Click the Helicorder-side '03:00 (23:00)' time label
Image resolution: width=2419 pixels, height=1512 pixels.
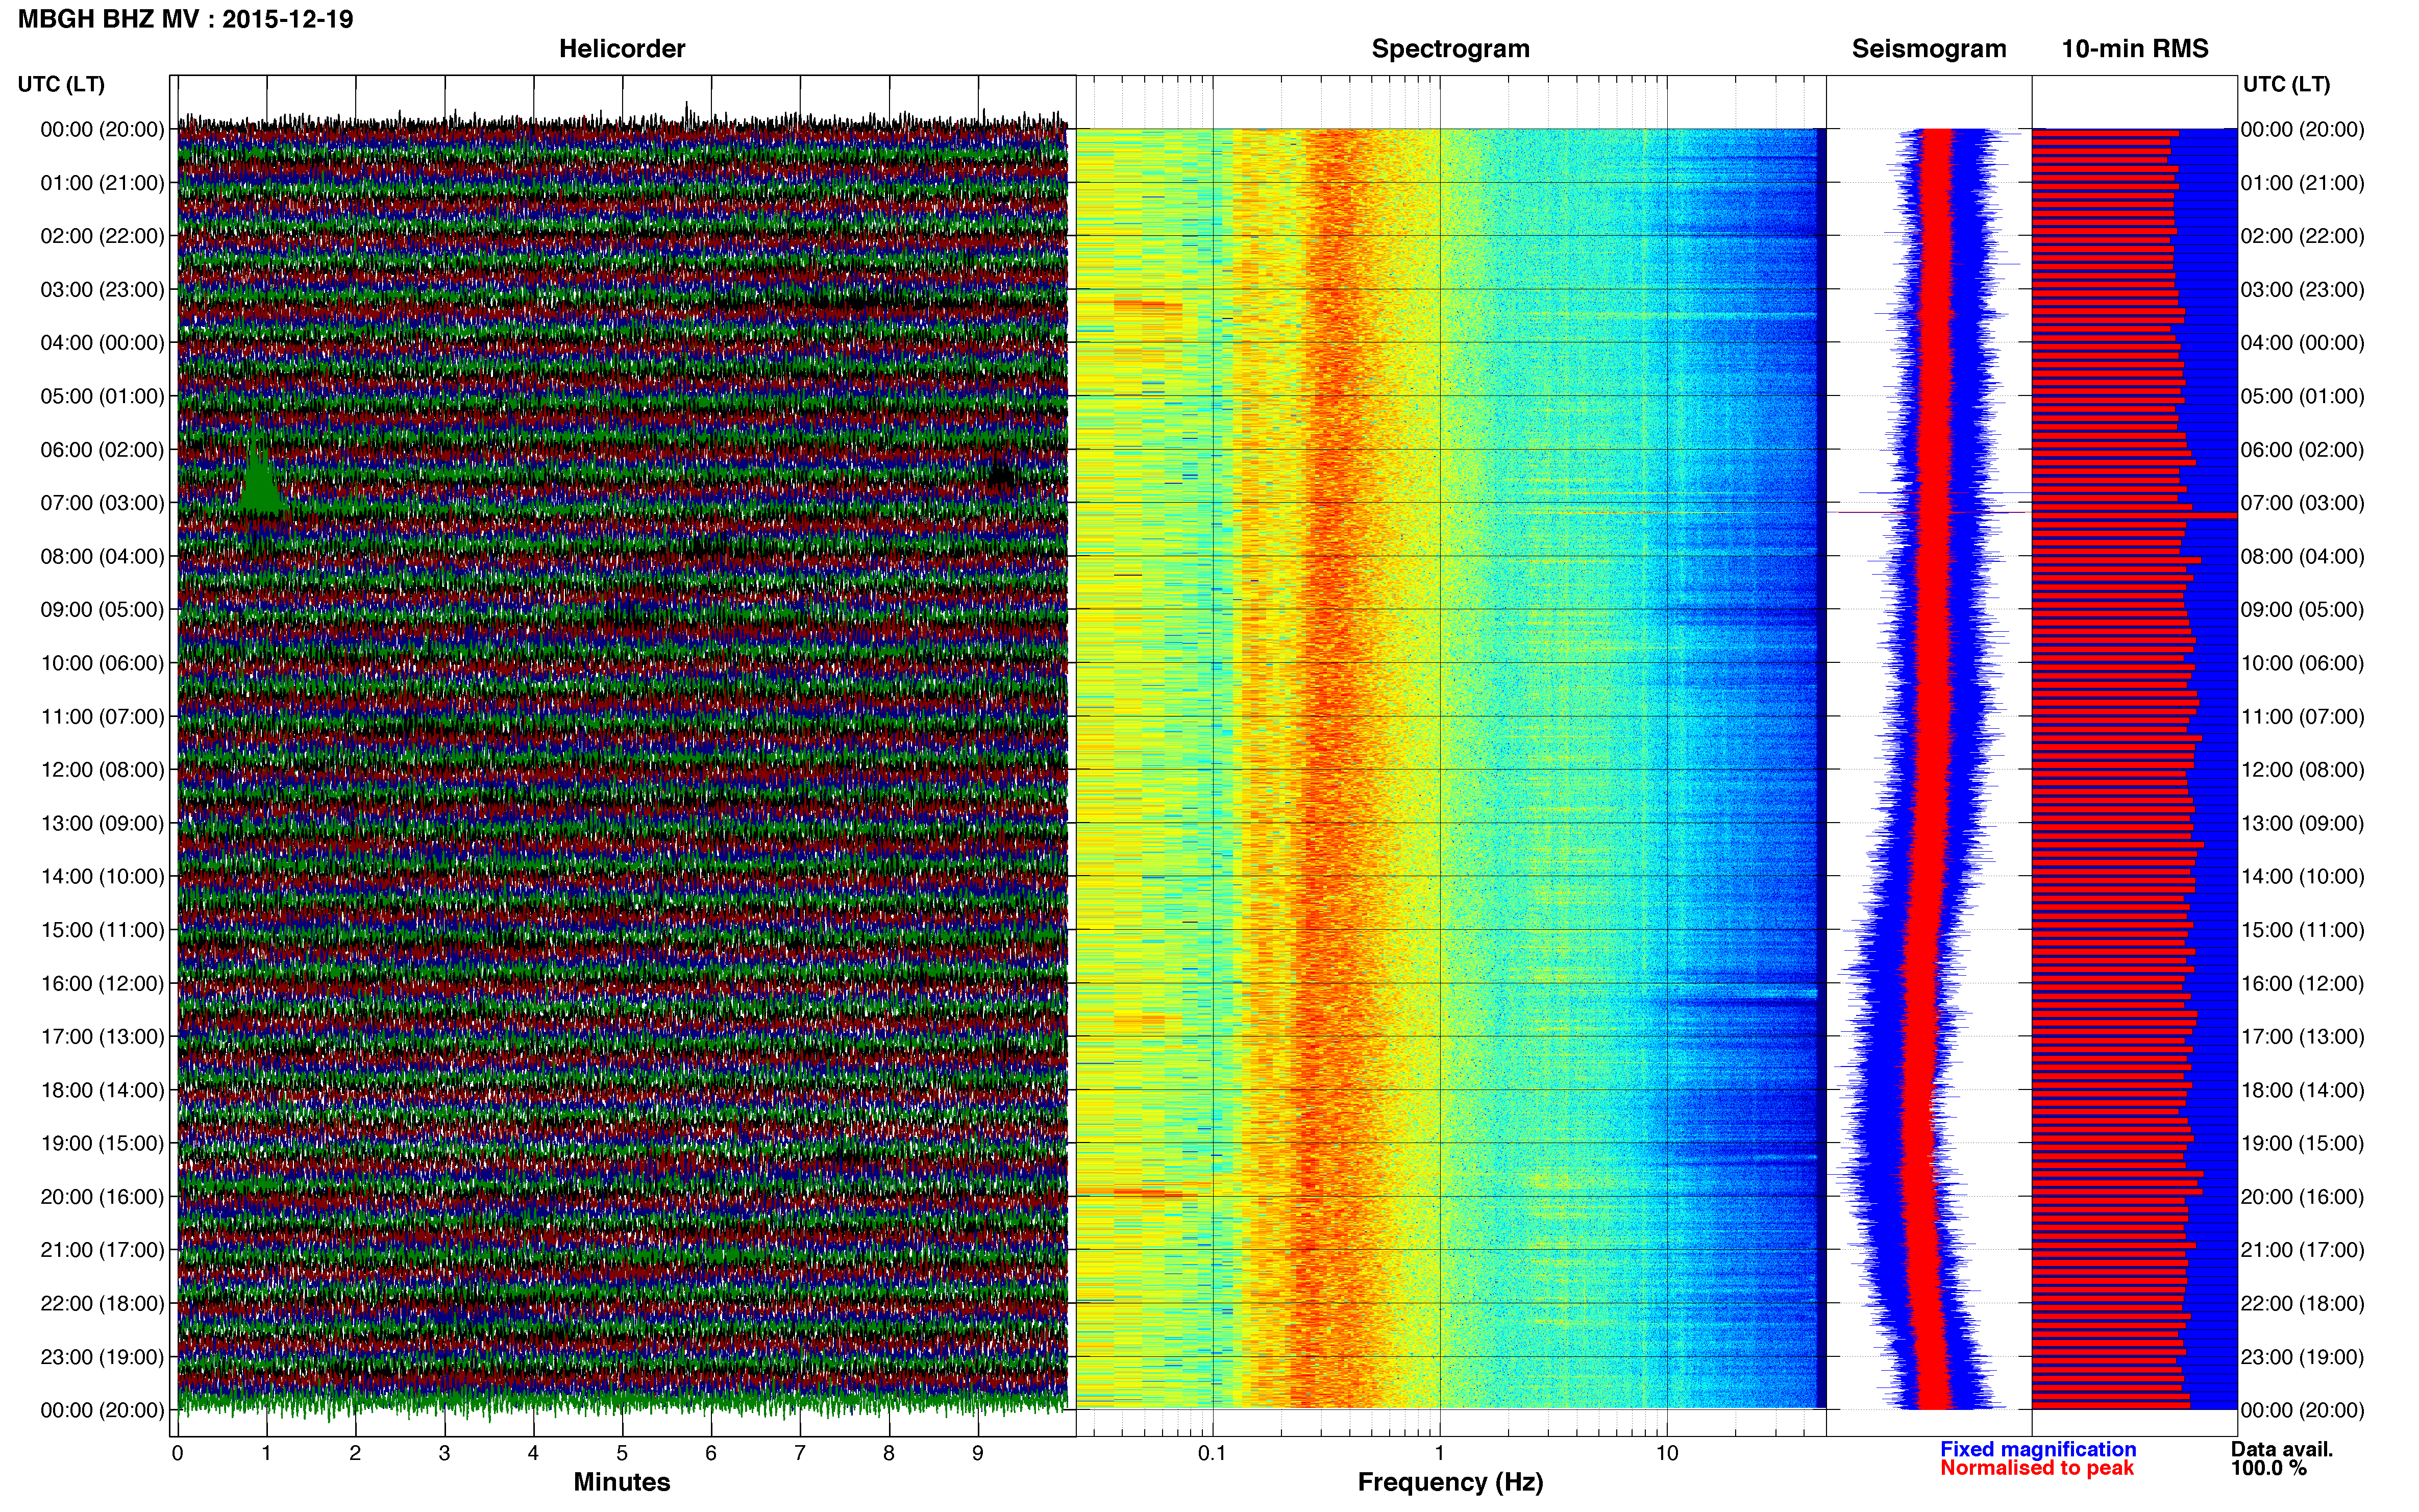pos(102,290)
